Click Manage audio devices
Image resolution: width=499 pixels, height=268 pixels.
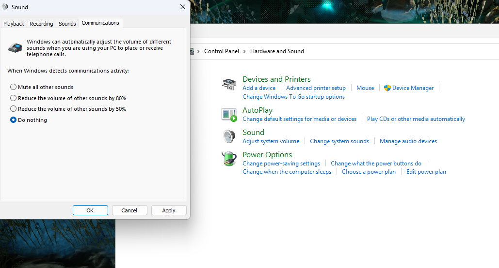click(408, 141)
